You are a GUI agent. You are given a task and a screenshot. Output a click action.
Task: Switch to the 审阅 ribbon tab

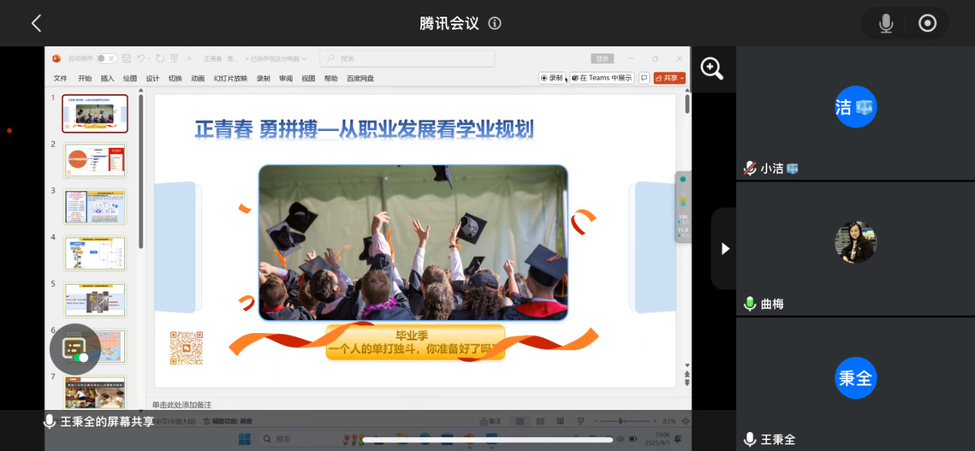coord(286,79)
